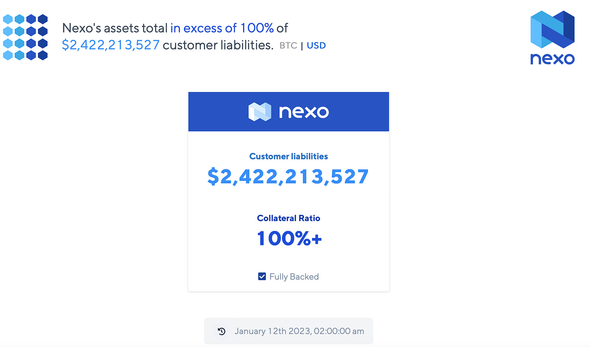590x347 pixels.
Task: Click the Collateral Ratio label
Action: (x=289, y=218)
